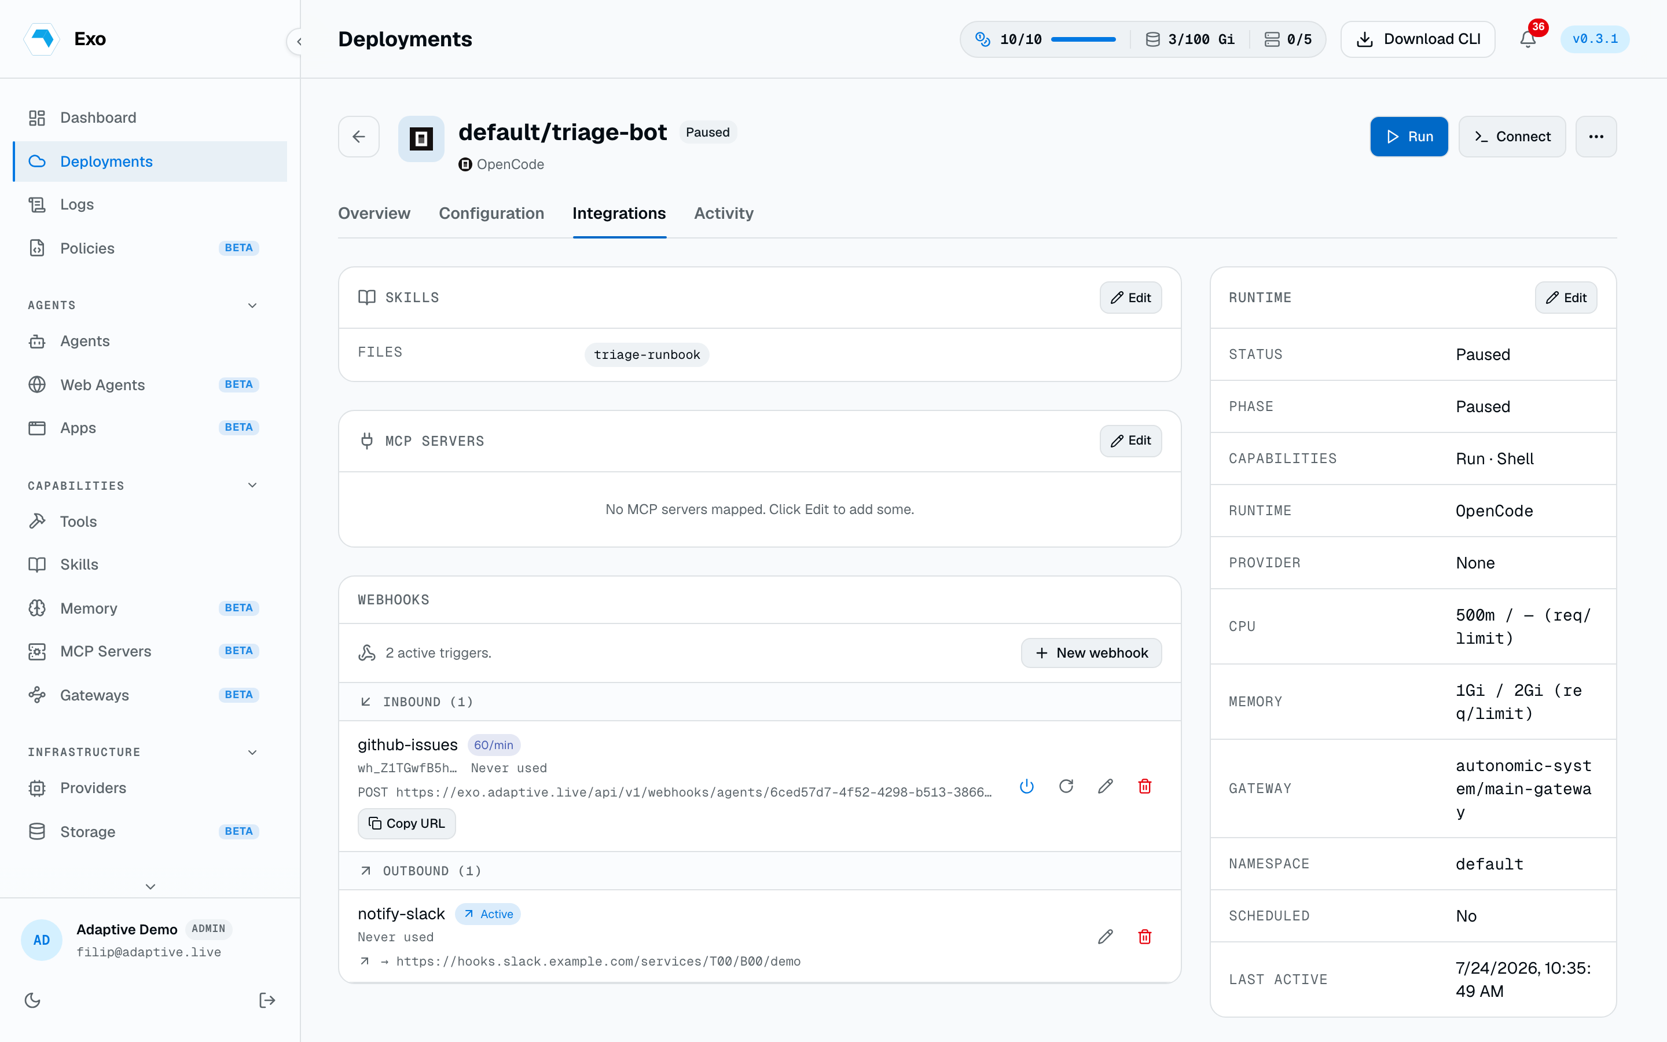The height and width of the screenshot is (1042, 1667).
Task: Collapse the CAPABILITIES sidebar section
Action: (x=252, y=485)
